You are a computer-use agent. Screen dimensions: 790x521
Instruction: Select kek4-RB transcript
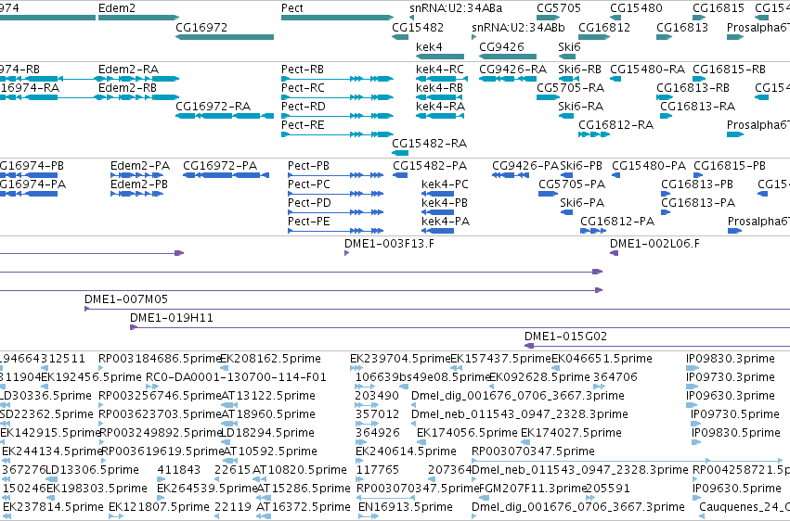click(440, 97)
